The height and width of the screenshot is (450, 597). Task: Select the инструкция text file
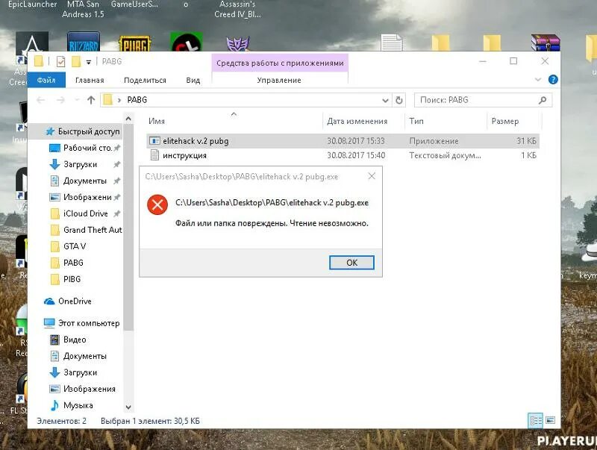(343, 155)
